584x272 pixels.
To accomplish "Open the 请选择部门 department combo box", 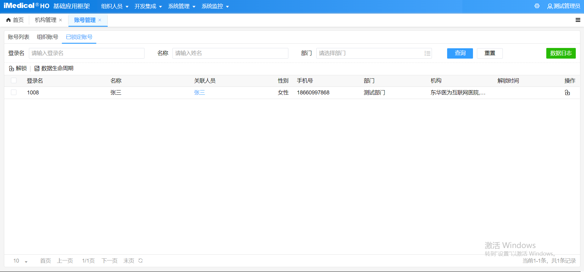I will pyautogui.click(x=374, y=53).
